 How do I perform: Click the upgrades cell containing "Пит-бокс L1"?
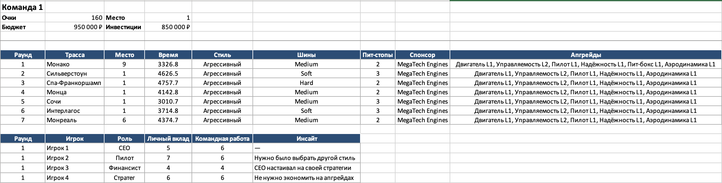point(585,64)
